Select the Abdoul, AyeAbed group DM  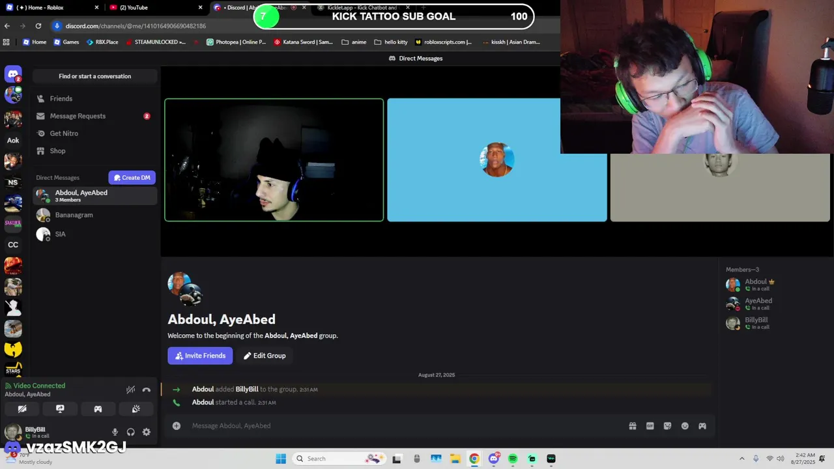pyautogui.click(x=94, y=195)
